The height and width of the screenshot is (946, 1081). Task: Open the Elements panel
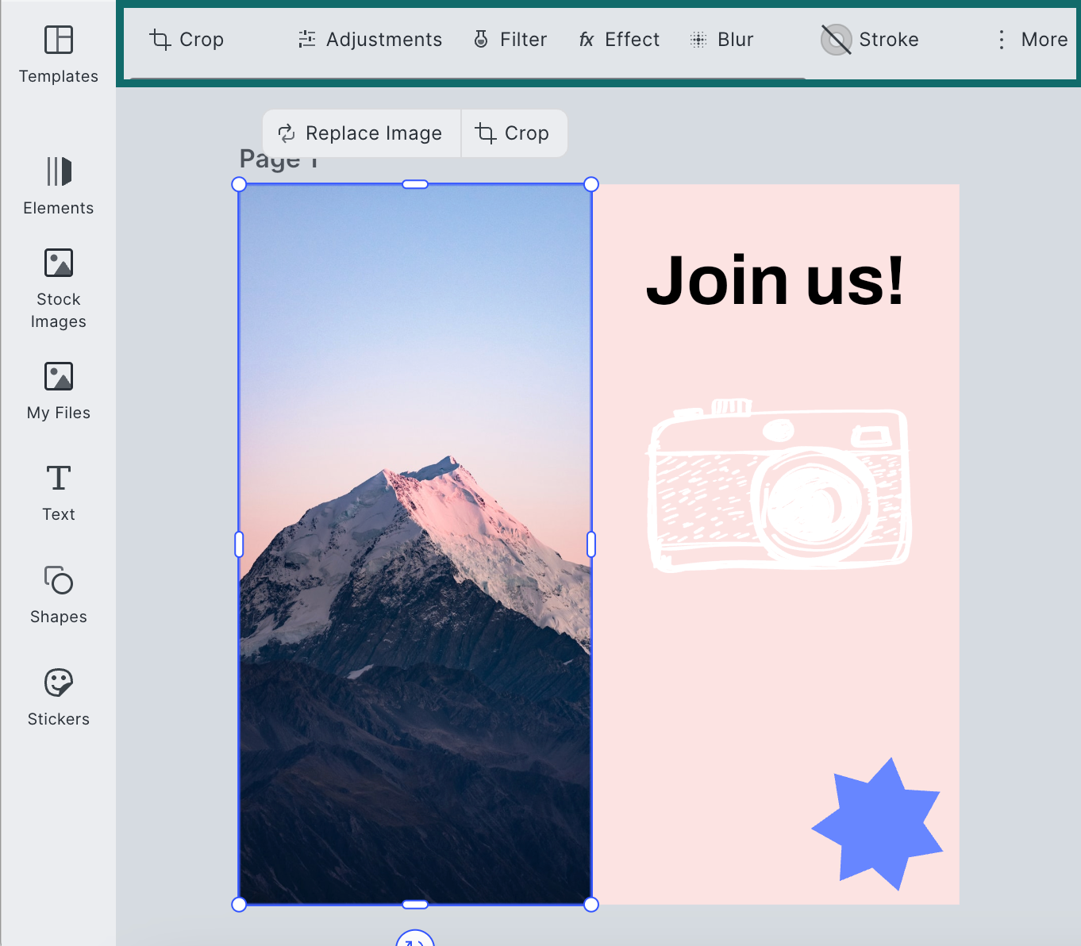click(59, 186)
